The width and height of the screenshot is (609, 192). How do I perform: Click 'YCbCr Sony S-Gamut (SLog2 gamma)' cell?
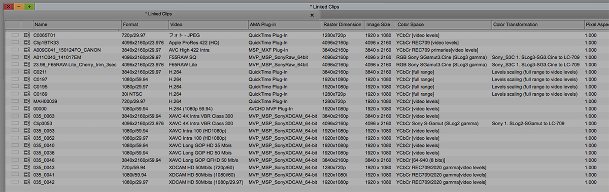click(438, 123)
